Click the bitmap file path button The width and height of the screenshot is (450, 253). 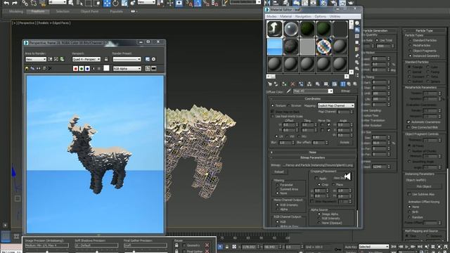317,165
